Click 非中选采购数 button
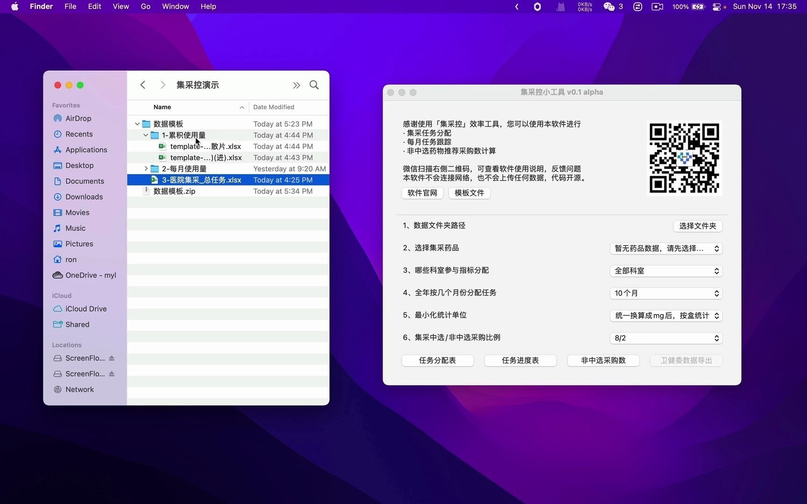Image resolution: width=807 pixels, height=504 pixels. pyautogui.click(x=603, y=361)
